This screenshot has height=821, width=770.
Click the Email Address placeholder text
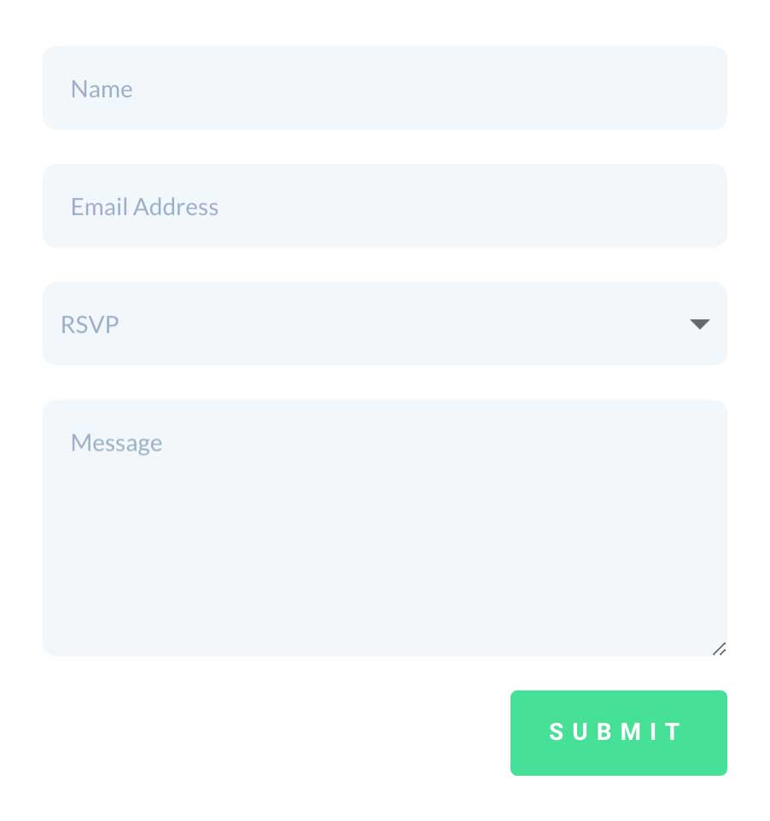pyautogui.click(x=144, y=206)
